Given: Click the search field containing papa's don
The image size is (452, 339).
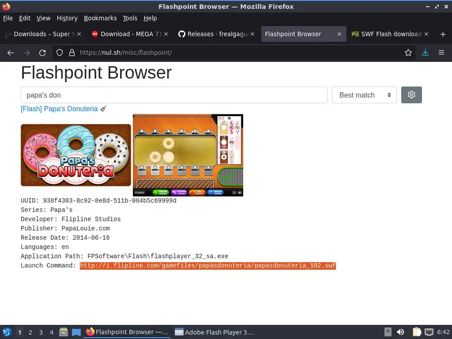Looking at the screenshot, I should [x=174, y=95].
